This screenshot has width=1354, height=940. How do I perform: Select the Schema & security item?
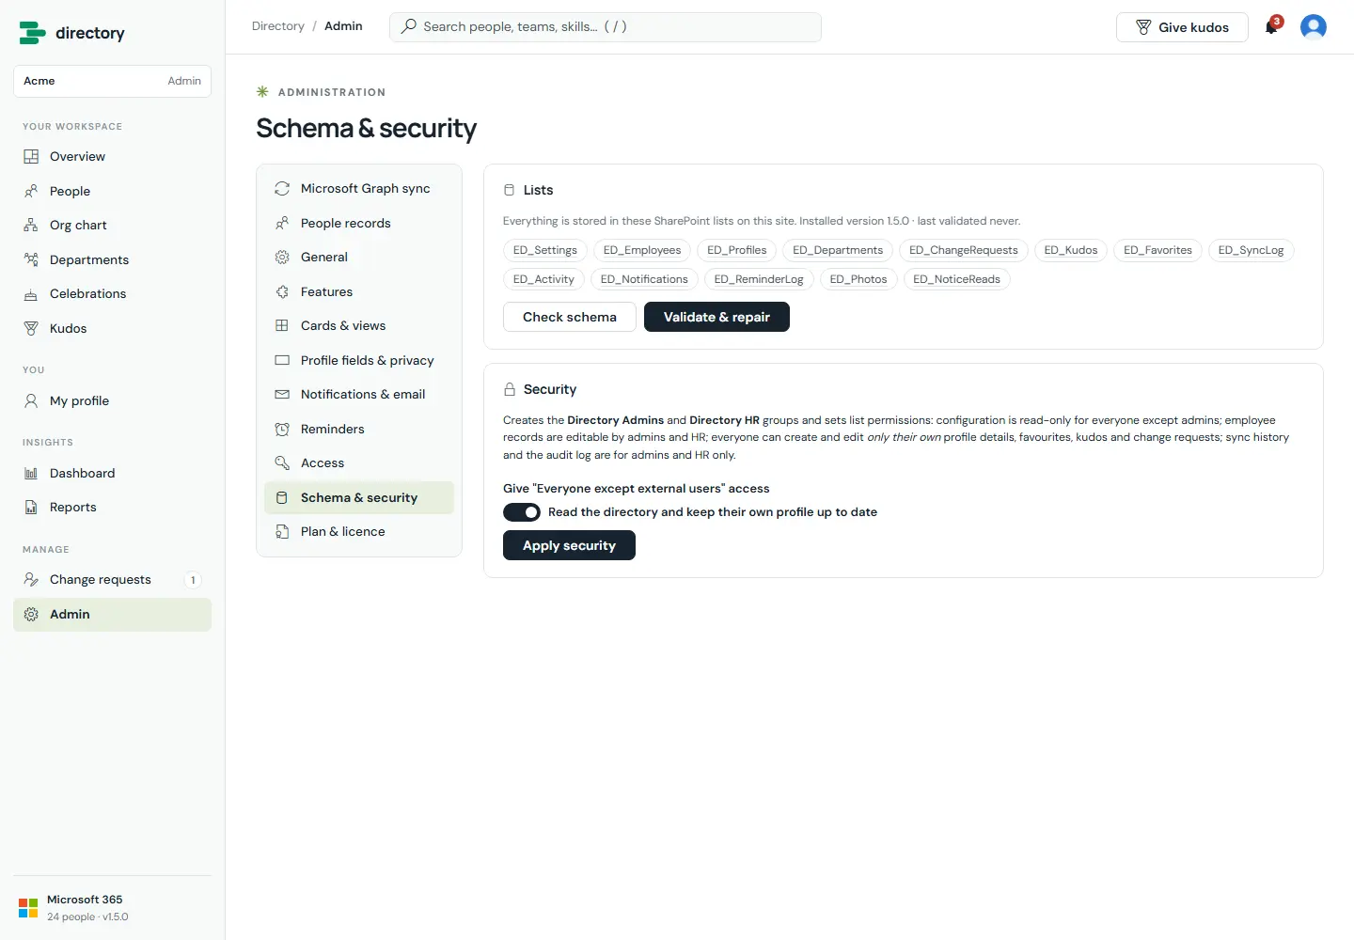coord(359,497)
